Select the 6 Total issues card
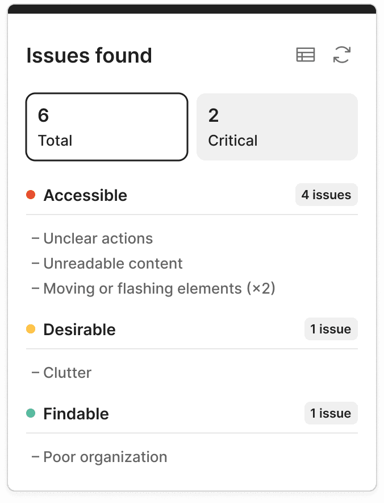384x503 pixels. click(x=106, y=127)
